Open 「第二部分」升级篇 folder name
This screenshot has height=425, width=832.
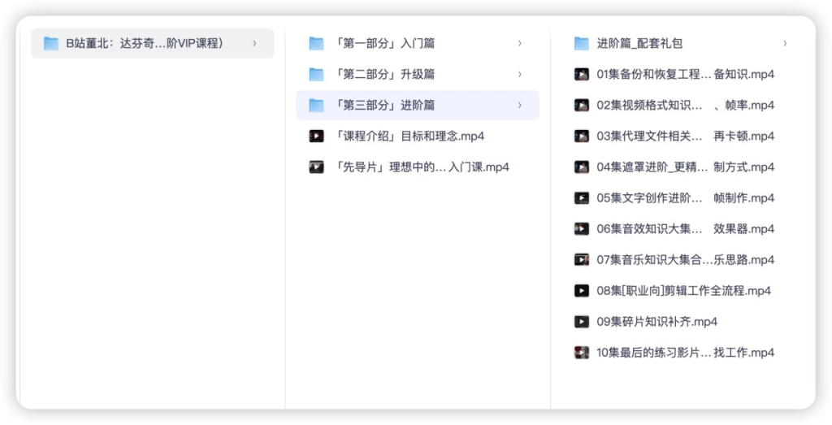point(385,74)
